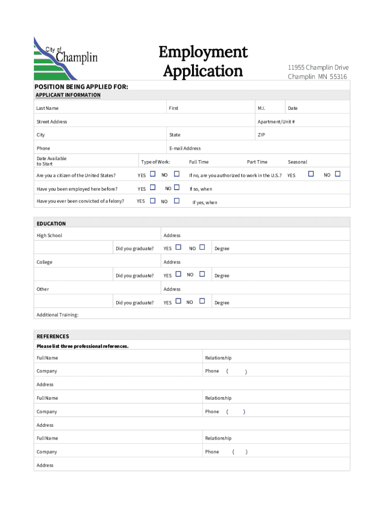Mark YES for High School graduate
This screenshot has width=384, height=511.
pyautogui.click(x=178, y=247)
